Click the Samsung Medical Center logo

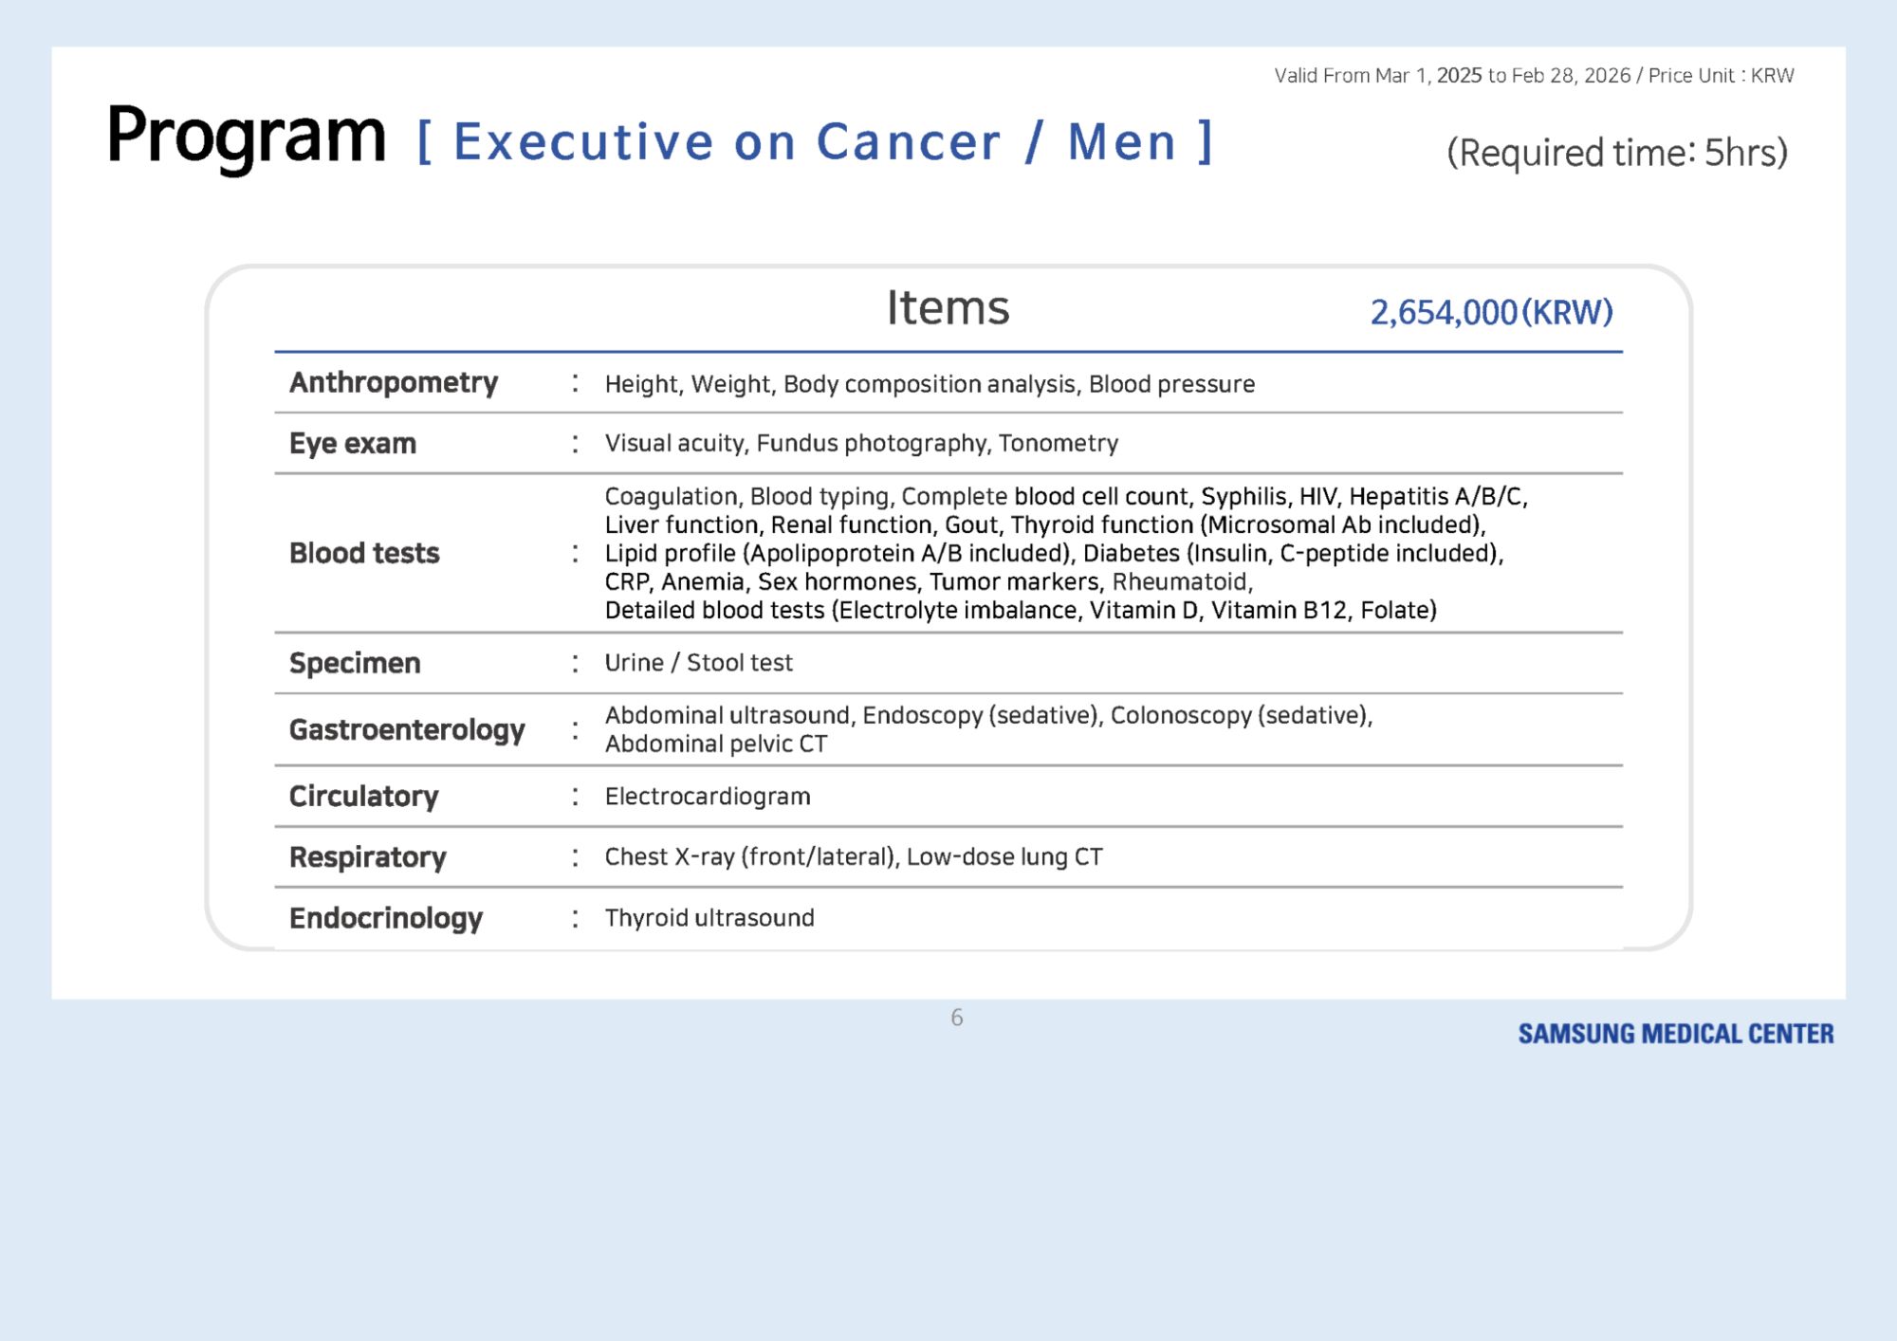click(x=1675, y=1034)
